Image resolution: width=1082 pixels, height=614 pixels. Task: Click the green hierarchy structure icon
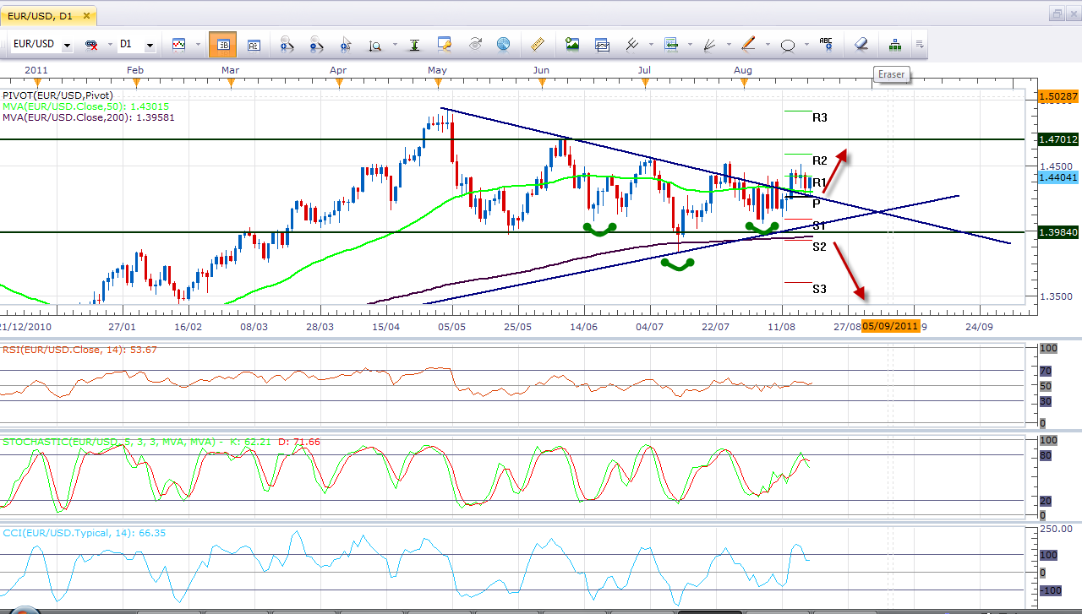click(x=894, y=44)
